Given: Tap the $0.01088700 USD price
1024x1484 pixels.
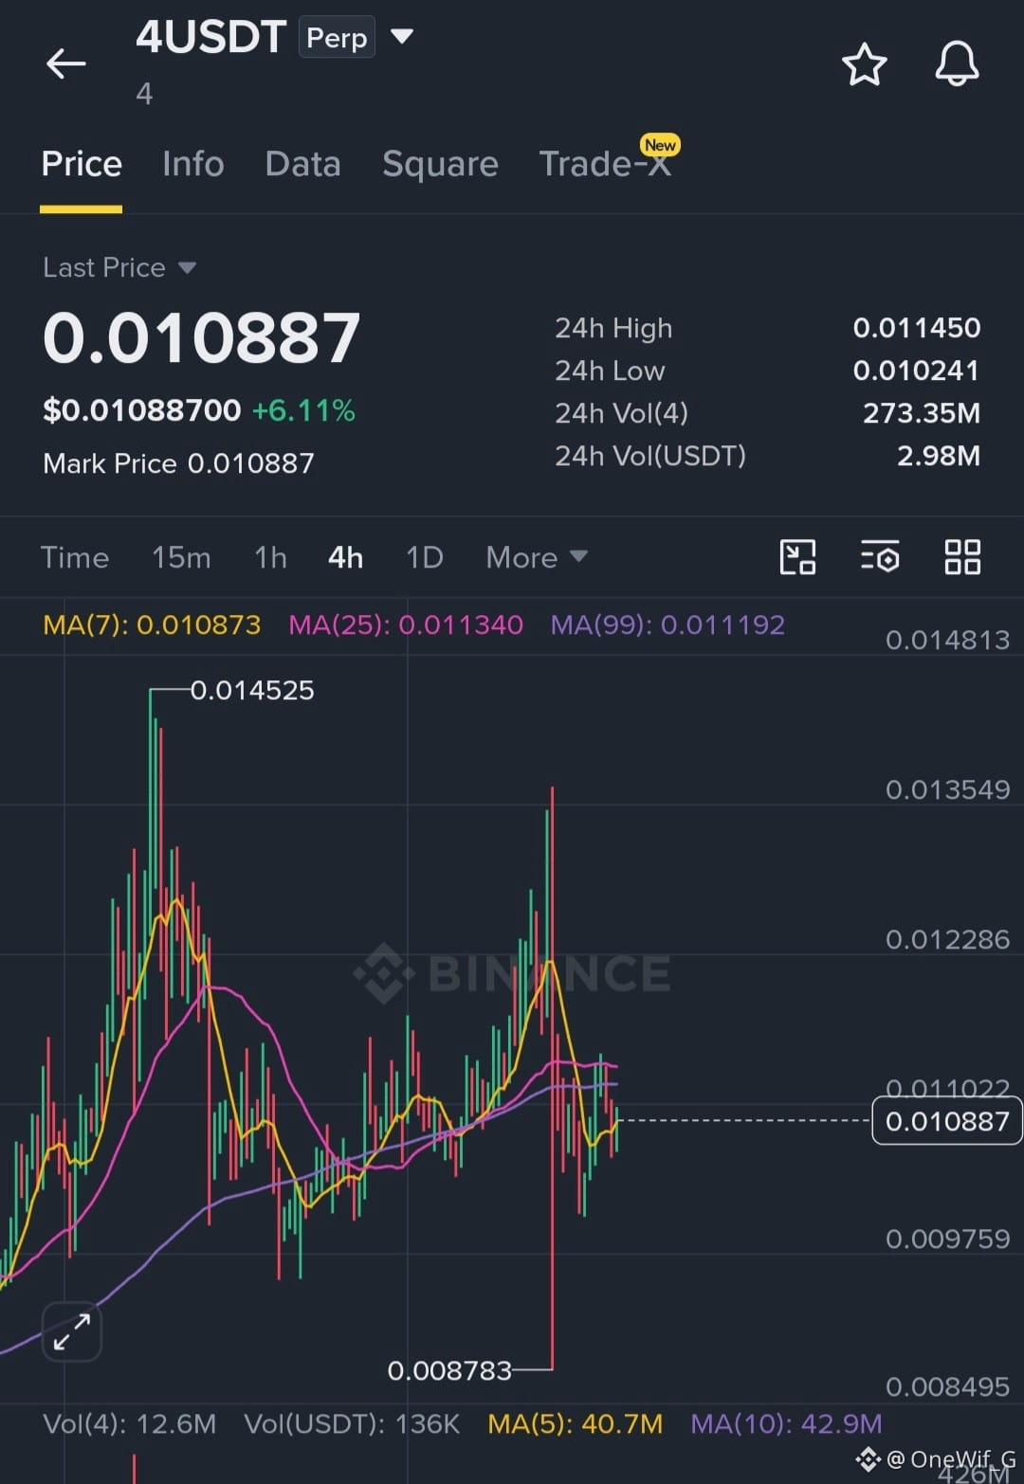Looking at the screenshot, I should click(x=142, y=410).
